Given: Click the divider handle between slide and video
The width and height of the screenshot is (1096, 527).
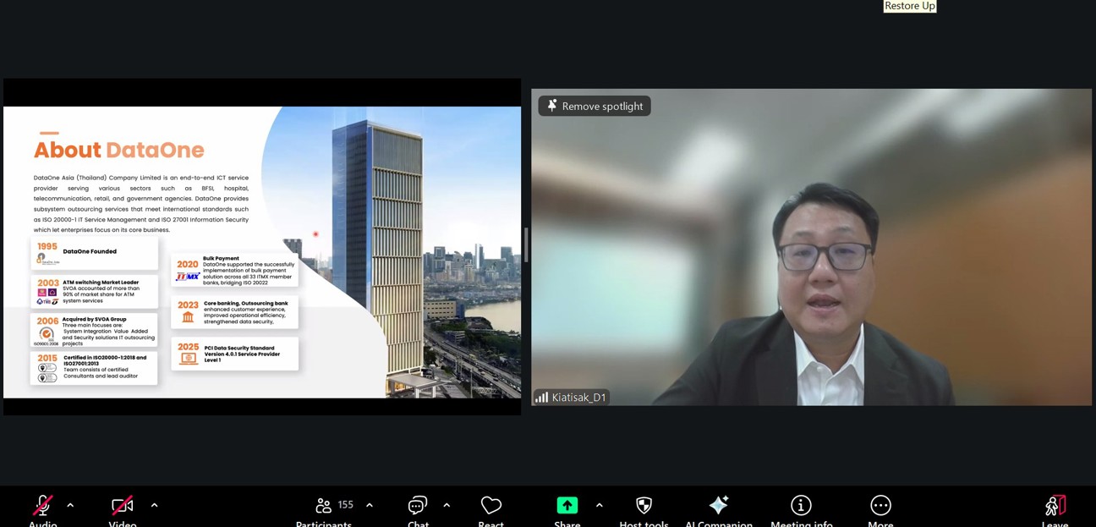Looking at the screenshot, I should (526, 245).
